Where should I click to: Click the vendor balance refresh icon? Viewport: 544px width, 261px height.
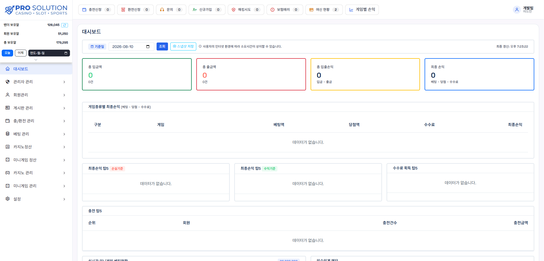pos(65,25)
